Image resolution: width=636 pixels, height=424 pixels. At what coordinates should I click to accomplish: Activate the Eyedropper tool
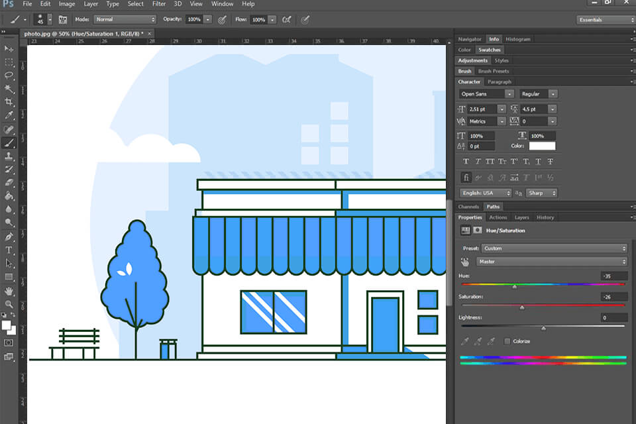coord(9,115)
